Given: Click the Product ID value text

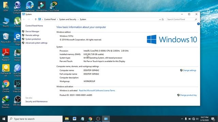Looking at the screenshot, I should [81, 95].
